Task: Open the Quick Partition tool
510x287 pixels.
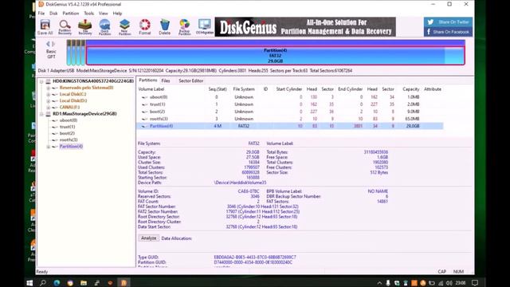Action: point(104,27)
